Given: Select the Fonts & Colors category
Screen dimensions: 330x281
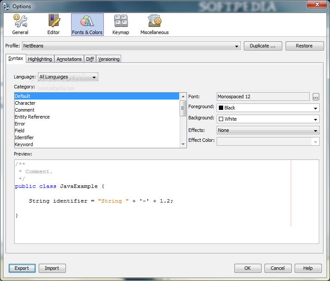Looking at the screenshot, I should point(87,25).
